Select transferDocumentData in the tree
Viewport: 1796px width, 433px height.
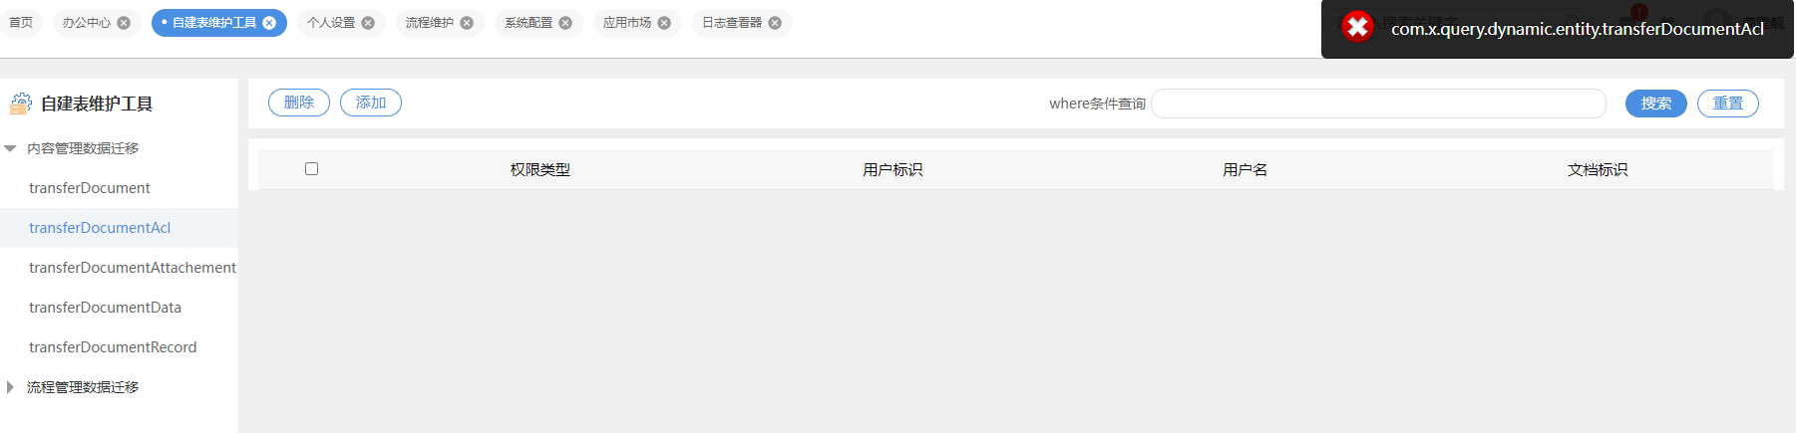(106, 308)
